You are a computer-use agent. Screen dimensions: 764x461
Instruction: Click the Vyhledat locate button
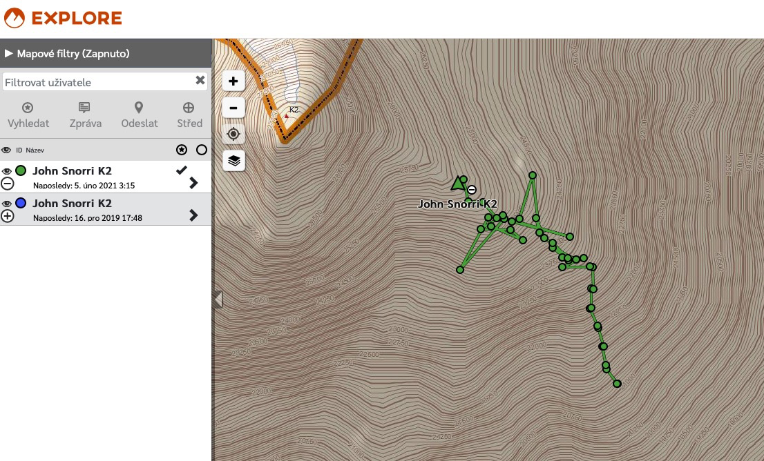pyautogui.click(x=28, y=115)
